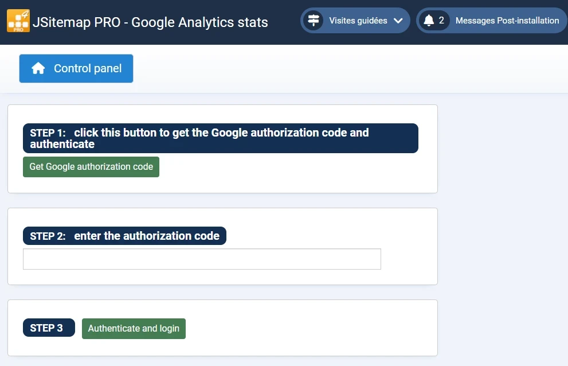Click the orange grid logo in the header
Screen dimensions: 568x366
pos(18,20)
